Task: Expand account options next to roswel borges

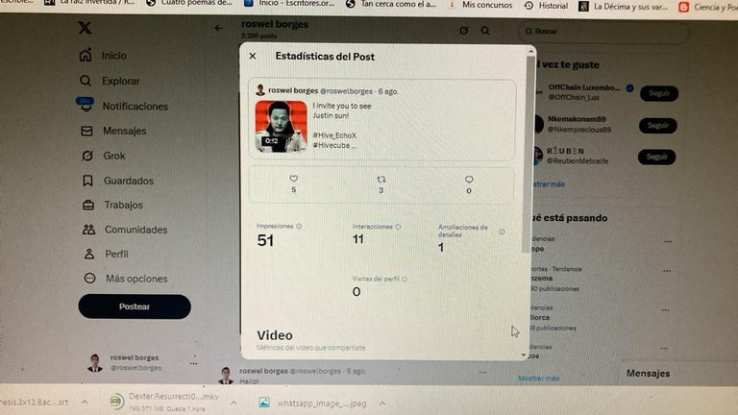Action: 193,363
